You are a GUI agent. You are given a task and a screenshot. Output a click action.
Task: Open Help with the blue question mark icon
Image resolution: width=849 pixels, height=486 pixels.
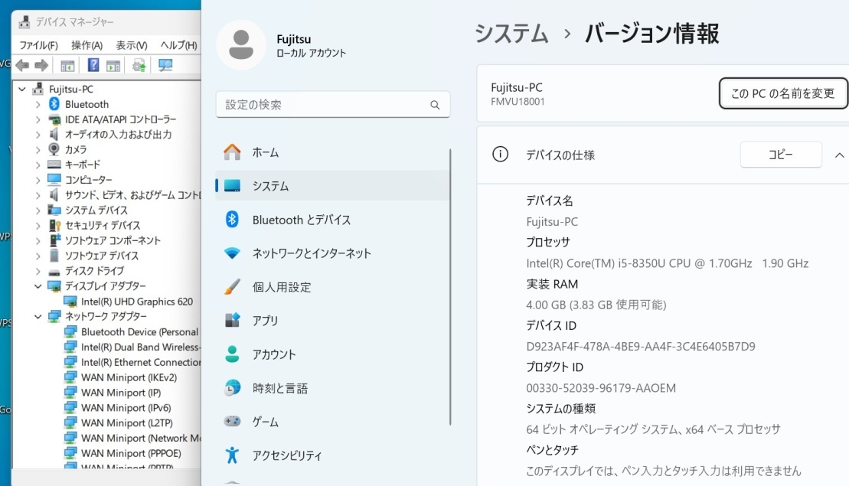tap(93, 65)
